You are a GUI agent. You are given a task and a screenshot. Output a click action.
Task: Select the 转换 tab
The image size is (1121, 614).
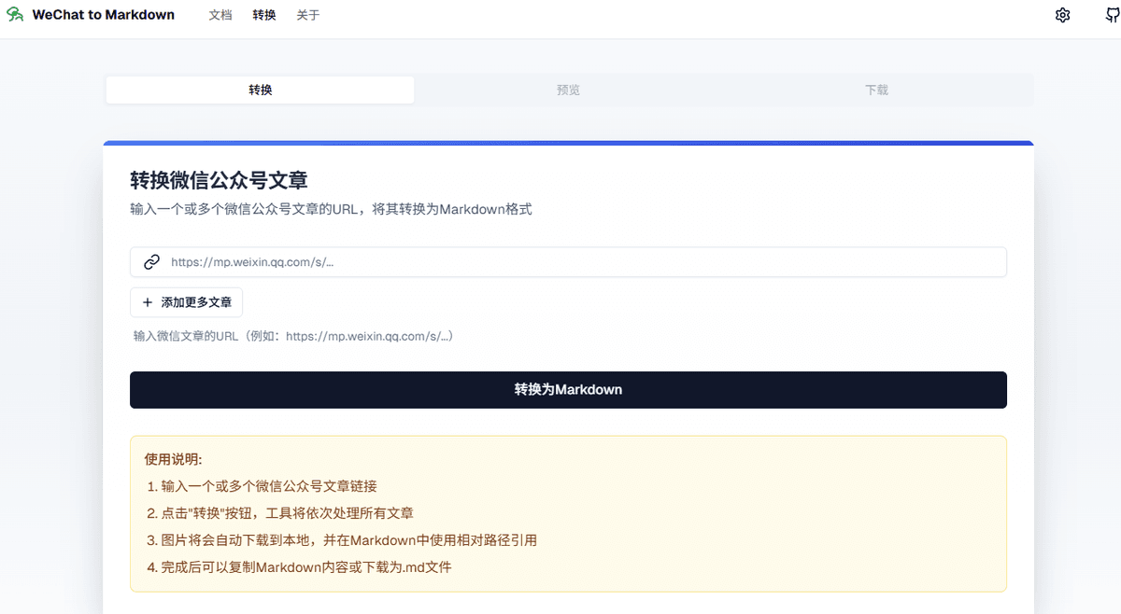point(259,90)
